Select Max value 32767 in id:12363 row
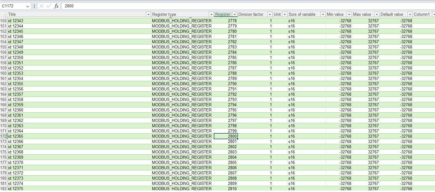 click(x=366, y=126)
